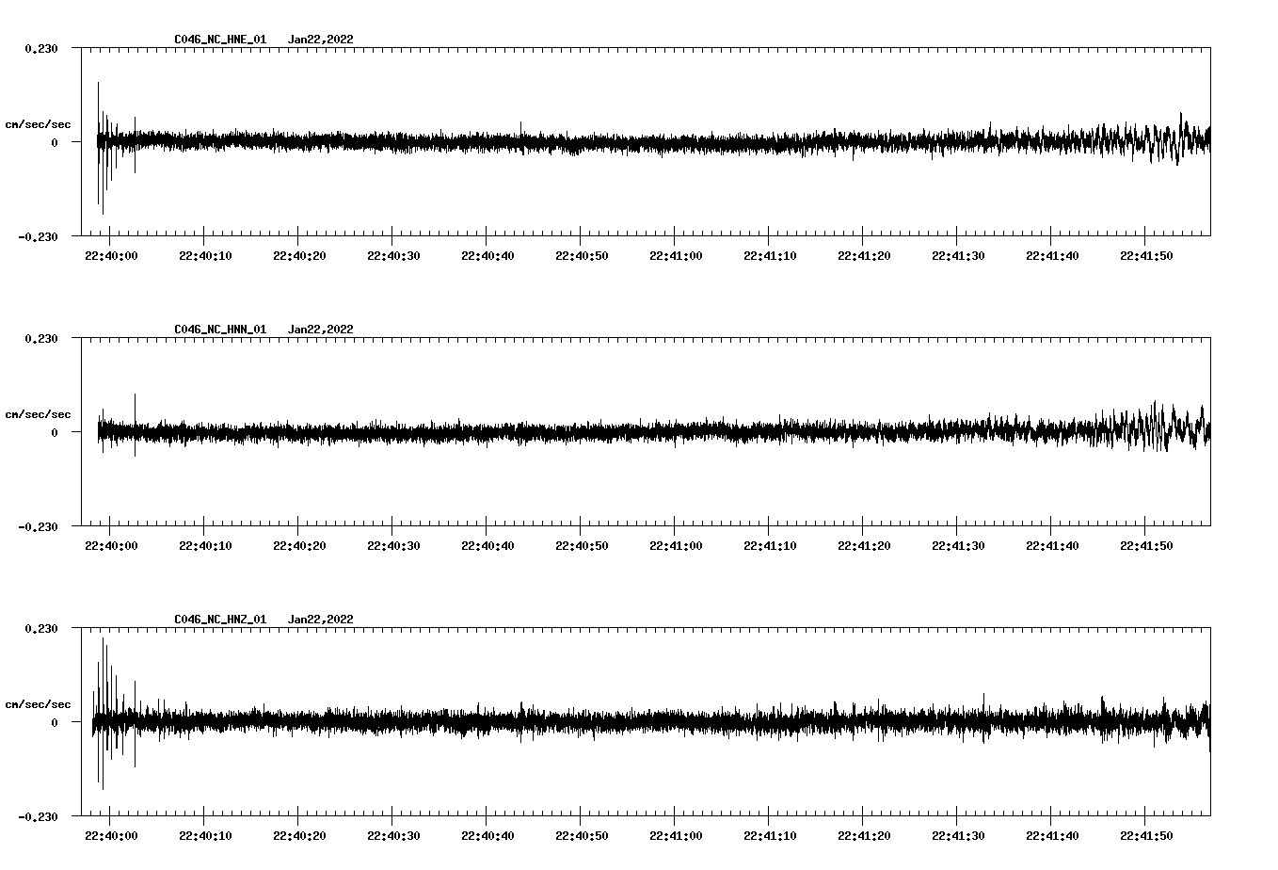Click the cm/sec/sec unit label on HNE plot
Screen dimensions: 1278x870
(x=39, y=124)
